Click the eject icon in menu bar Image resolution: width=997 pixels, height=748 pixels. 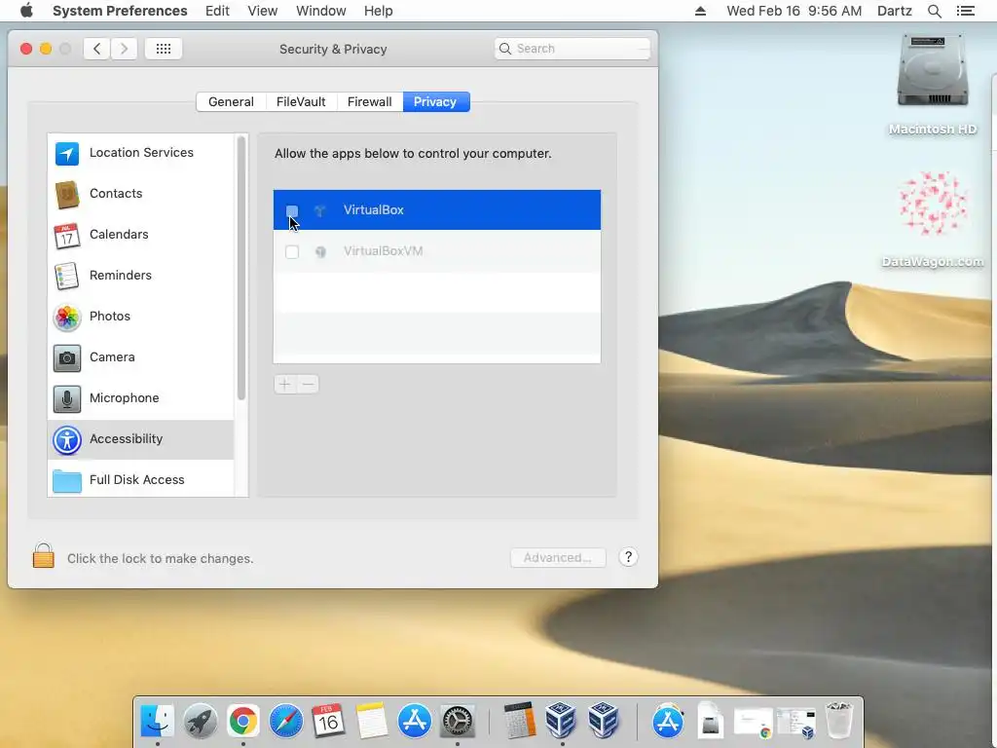(x=700, y=11)
